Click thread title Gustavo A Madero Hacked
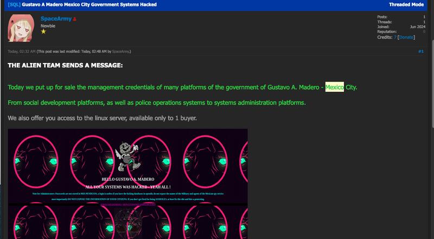Image resolution: width=434 pixels, height=239 pixels. point(89,4)
